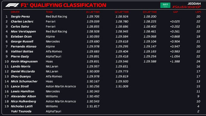Viewport: 206px width, 116px height.
Task: Click the Q3 LAP TIME header
Action: point(150,12)
